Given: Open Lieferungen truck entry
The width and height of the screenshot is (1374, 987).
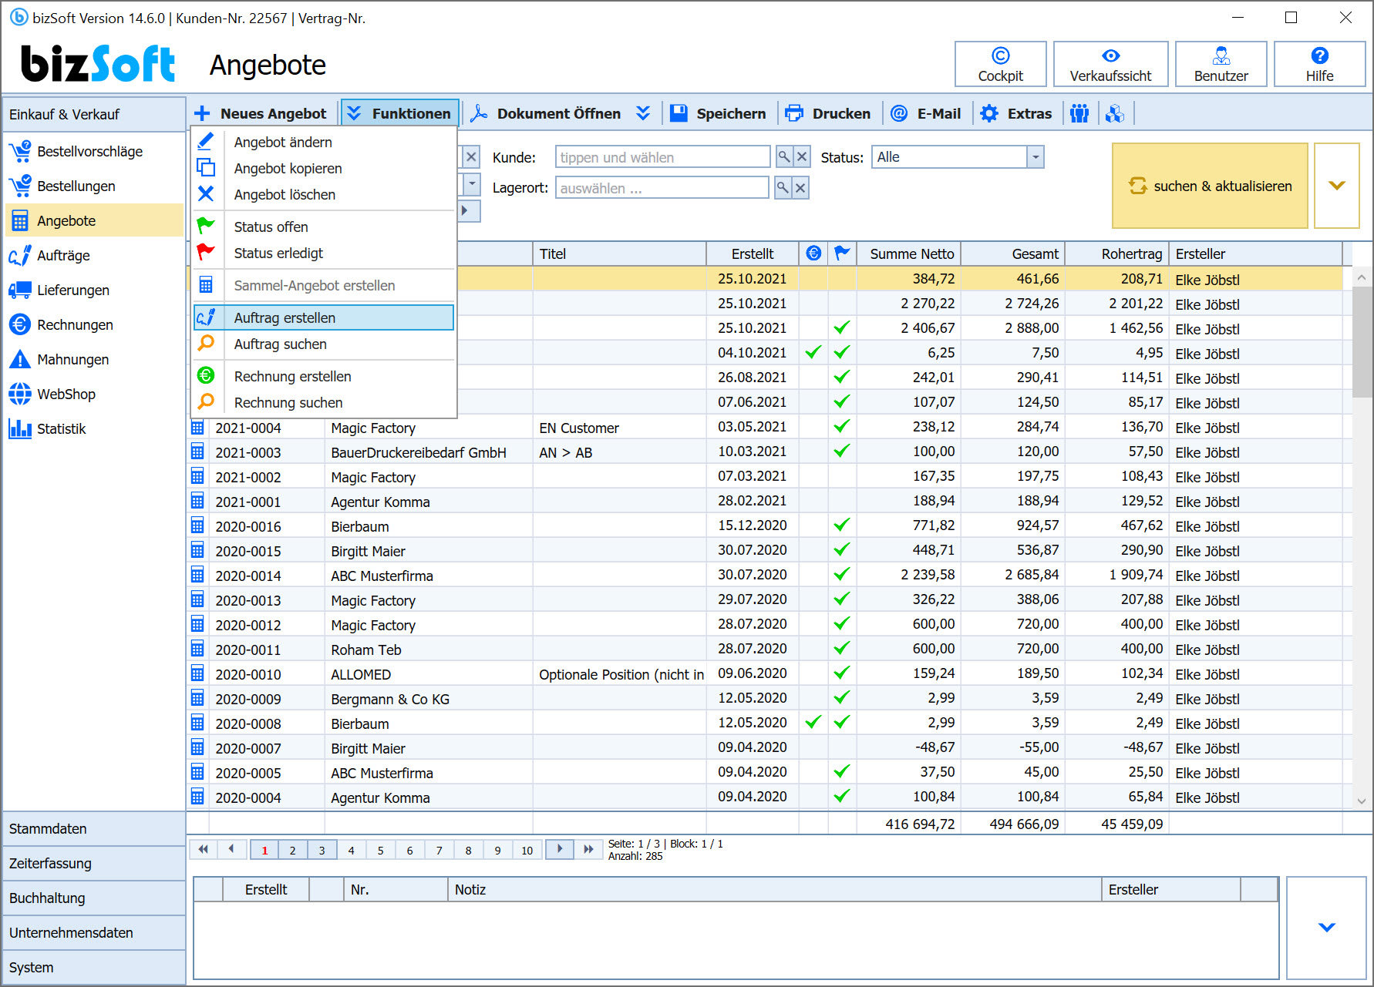Looking at the screenshot, I should click(93, 290).
